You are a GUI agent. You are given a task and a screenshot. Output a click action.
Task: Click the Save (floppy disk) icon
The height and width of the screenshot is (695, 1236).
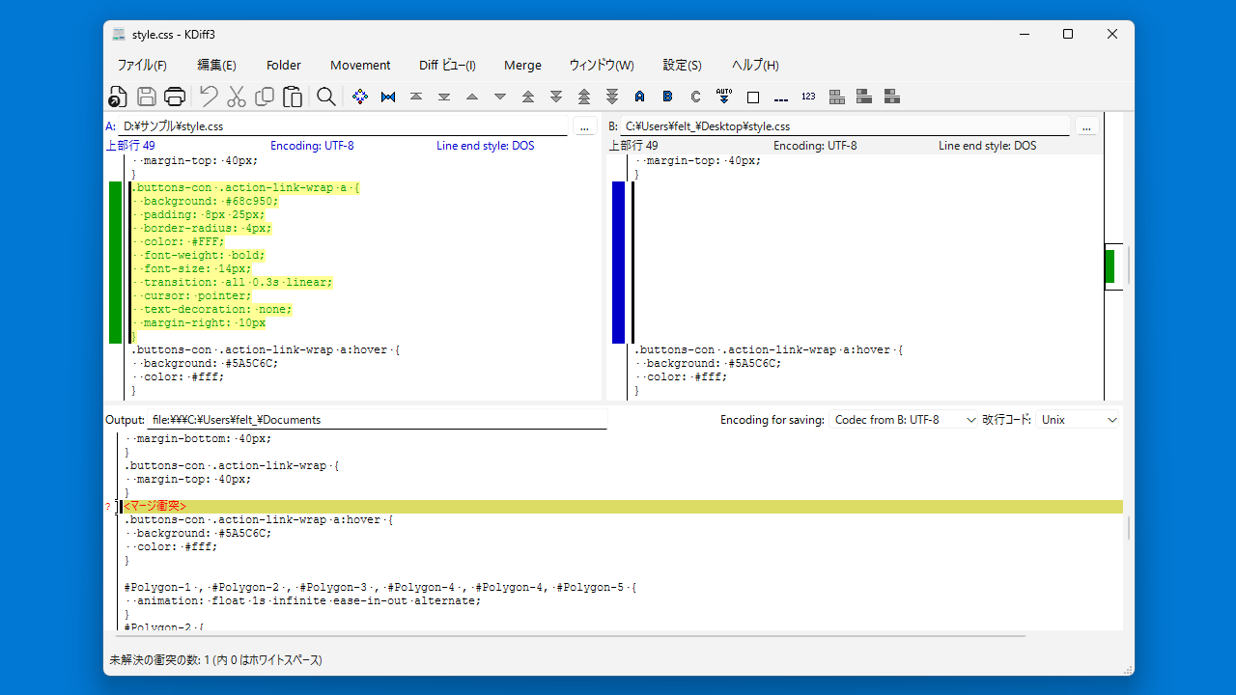point(147,97)
